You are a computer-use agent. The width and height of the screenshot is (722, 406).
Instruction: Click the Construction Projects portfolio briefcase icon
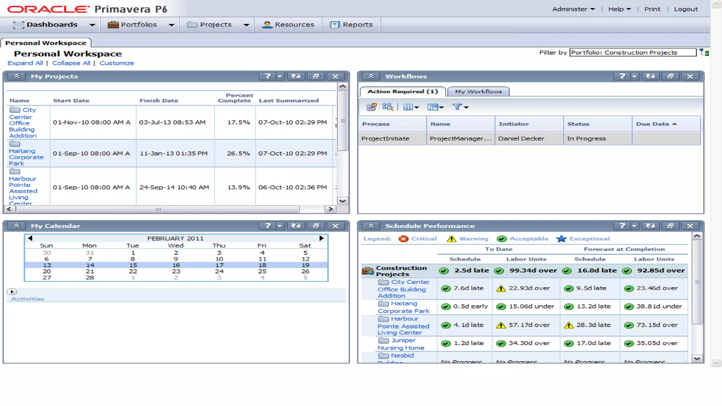[368, 271]
